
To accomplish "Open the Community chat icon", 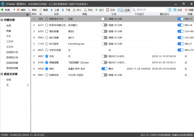I will pos(175,10).
